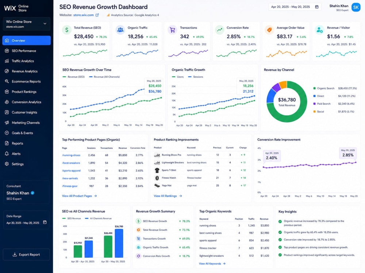Click the Conversion Rate Growth summary icon
This screenshot has width=365, height=273.
138,256
